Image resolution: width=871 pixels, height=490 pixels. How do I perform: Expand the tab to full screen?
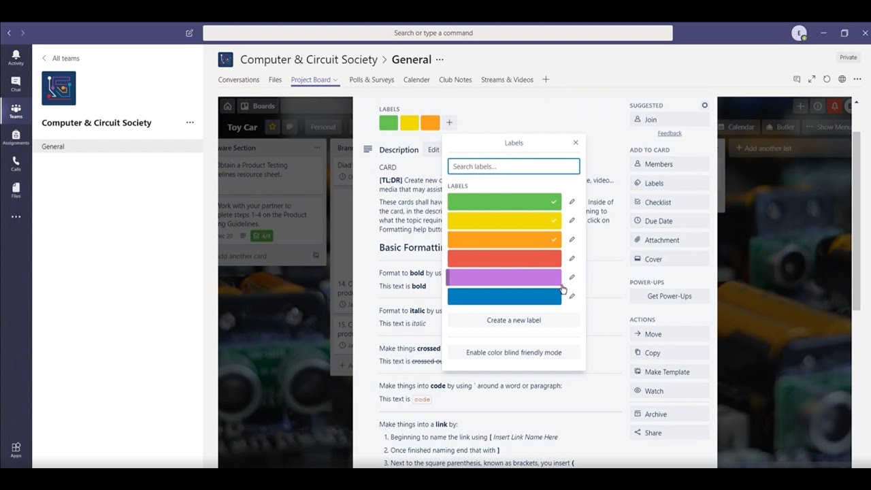coord(812,80)
